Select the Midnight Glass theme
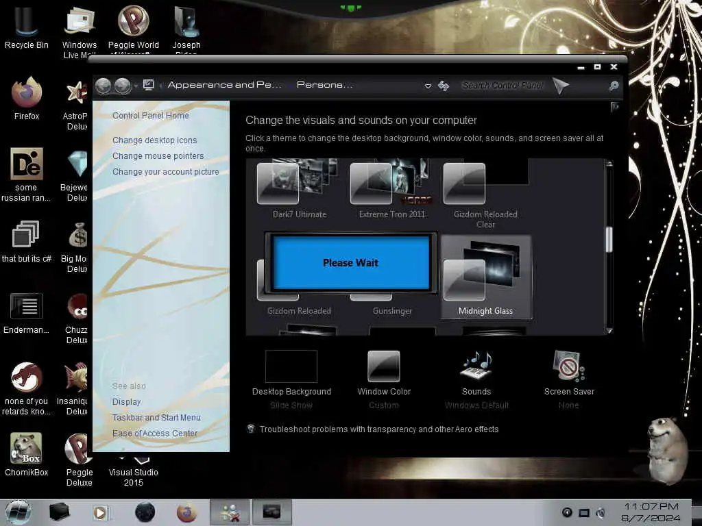The width and height of the screenshot is (702, 526). [486, 277]
